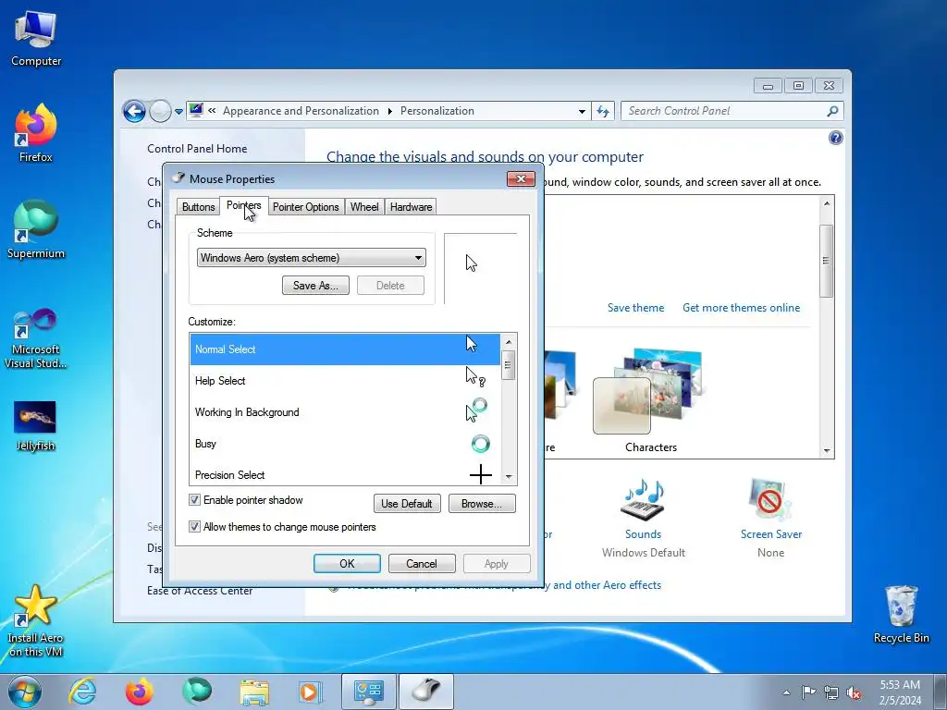Click the Save theme link
Viewport: 947px width, 710px height.
coord(635,308)
